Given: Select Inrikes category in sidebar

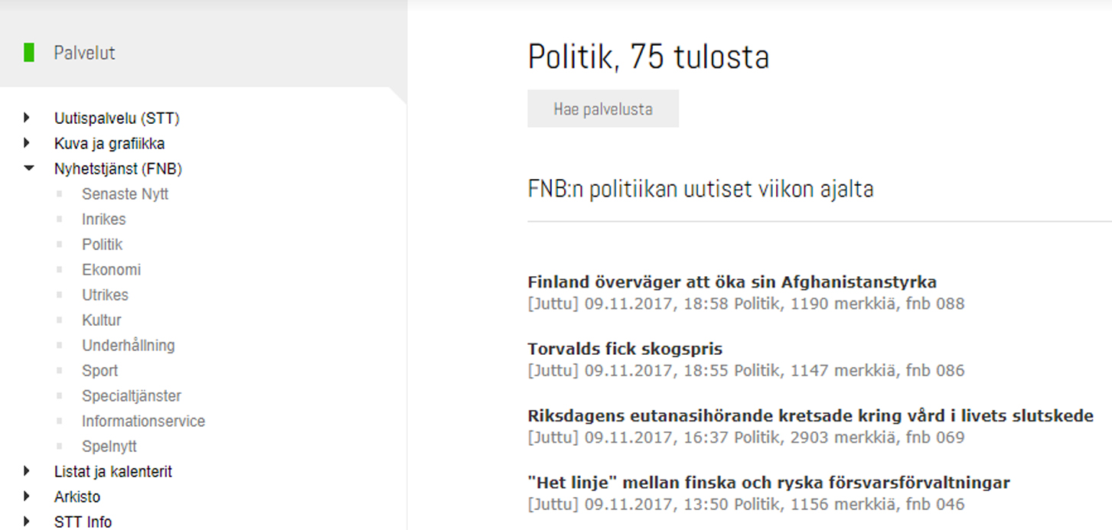Looking at the screenshot, I should point(103,219).
